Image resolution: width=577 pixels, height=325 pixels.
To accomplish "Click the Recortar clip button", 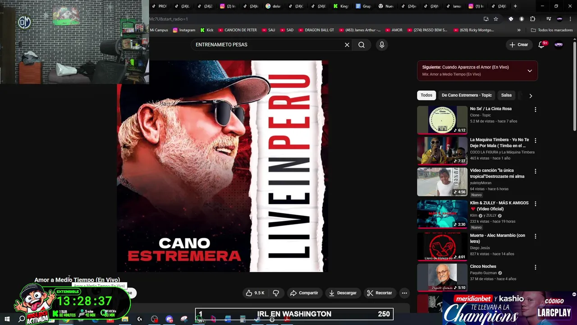I will coord(379,293).
